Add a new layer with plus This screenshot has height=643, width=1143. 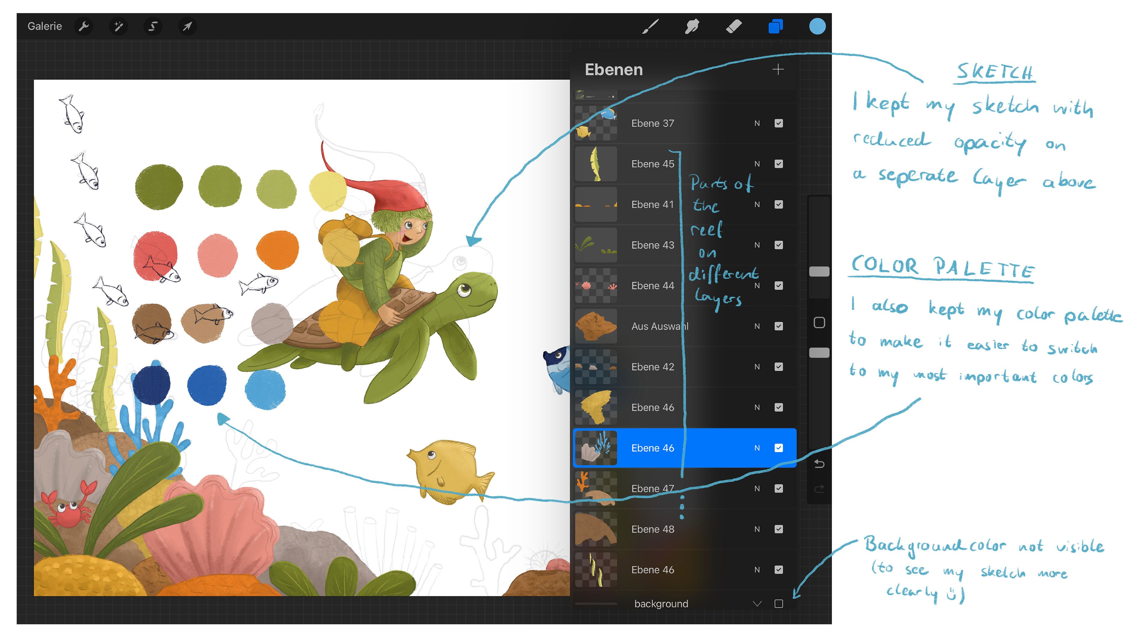click(x=778, y=69)
